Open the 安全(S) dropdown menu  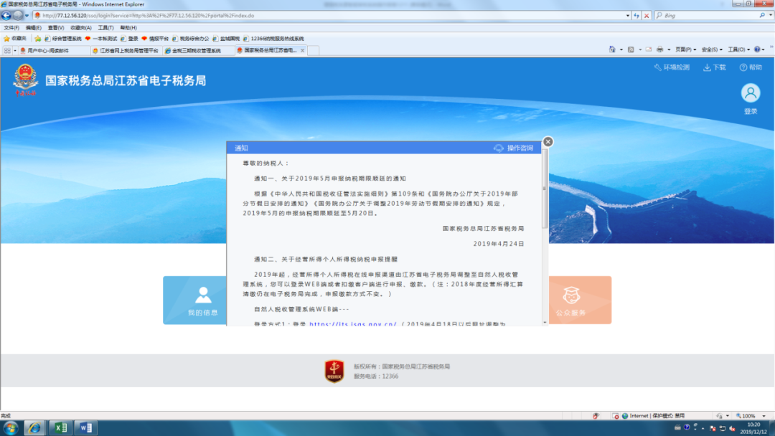pos(712,49)
